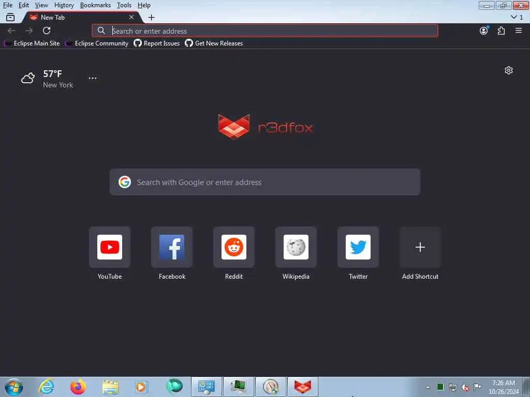Close the New Tab tab
530x397 pixels.
pyautogui.click(x=131, y=17)
